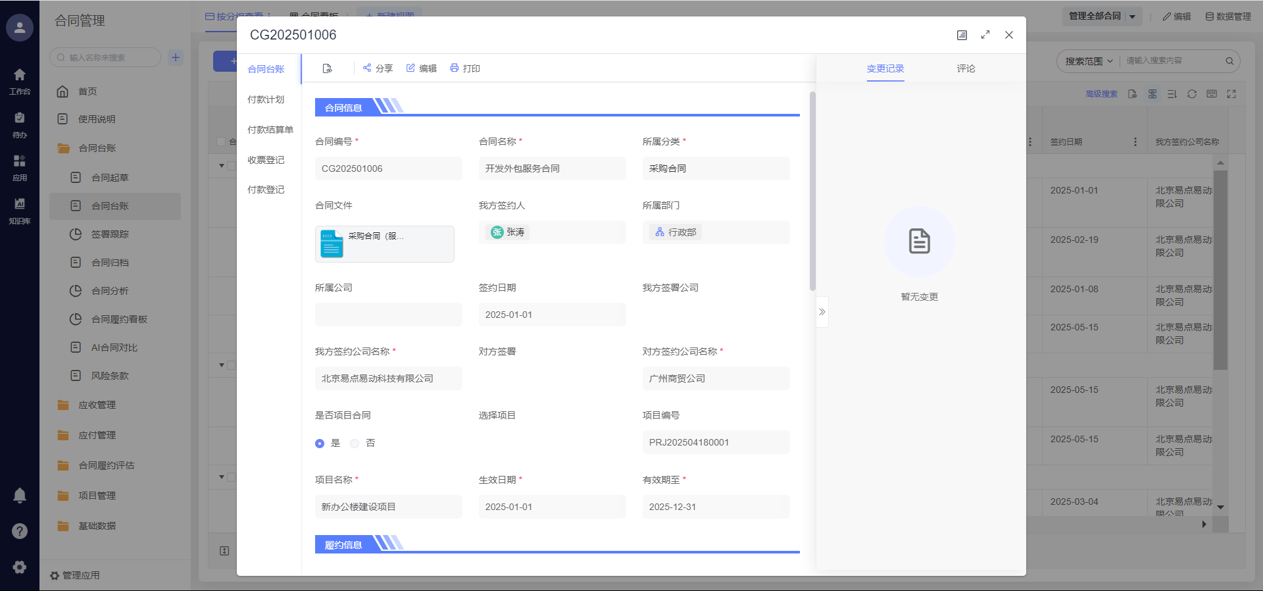Open the 知识库 sidebar icon

20,211
